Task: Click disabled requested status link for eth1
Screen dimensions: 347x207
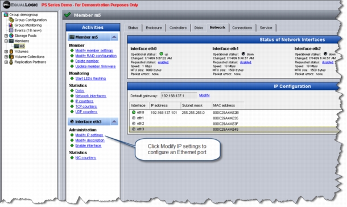Action: [x=245, y=63]
